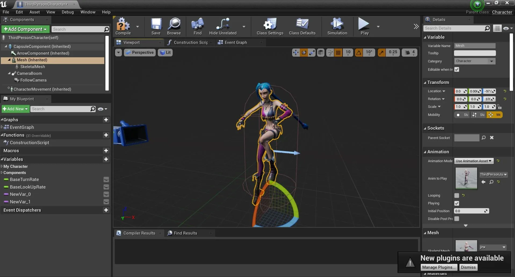The image size is (515, 277).
Task: Enable Disable Post Process checkbox
Action: [x=457, y=219]
